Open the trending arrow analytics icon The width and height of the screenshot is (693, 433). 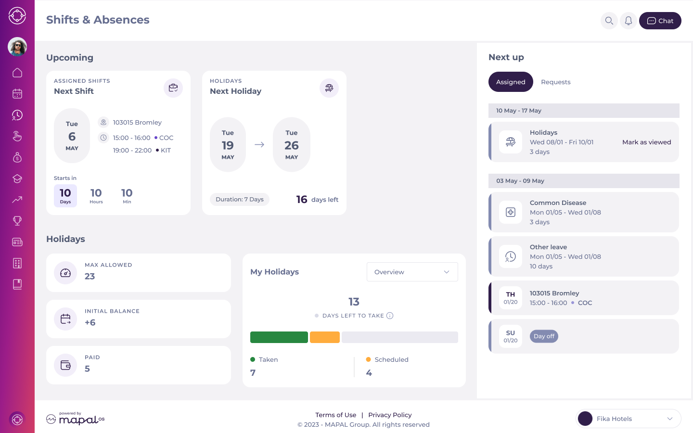pos(17,200)
